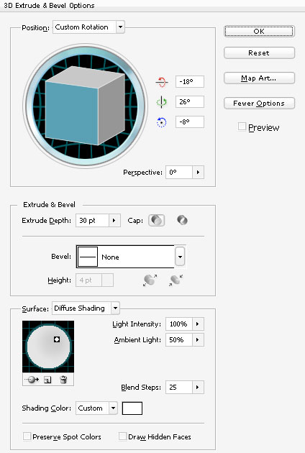
Task: Click Fewer Options button
Action: pos(259,103)
